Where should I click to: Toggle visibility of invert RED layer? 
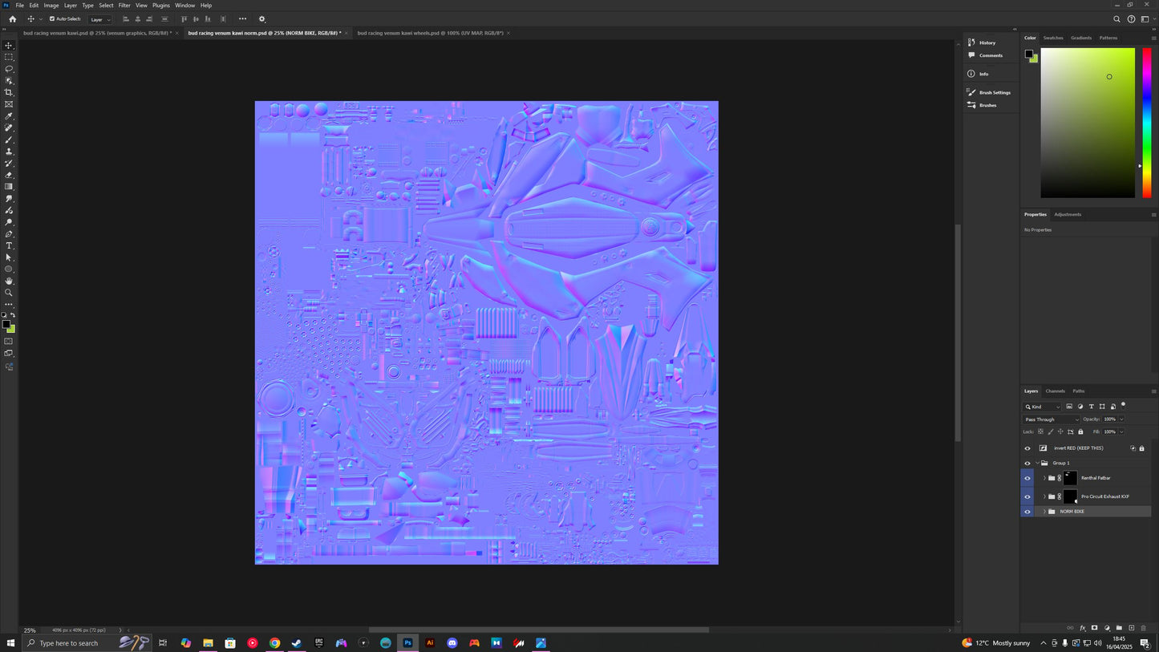click(x=1027, y=448)
